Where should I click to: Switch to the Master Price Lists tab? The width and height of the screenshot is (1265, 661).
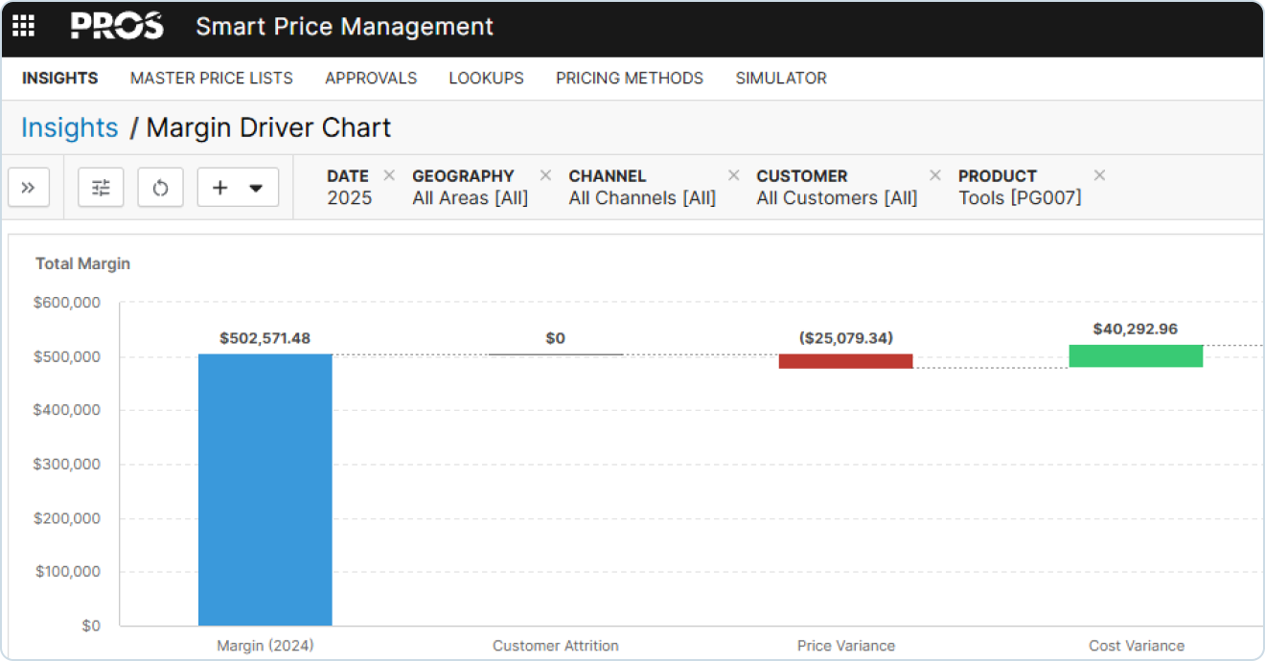212,79
